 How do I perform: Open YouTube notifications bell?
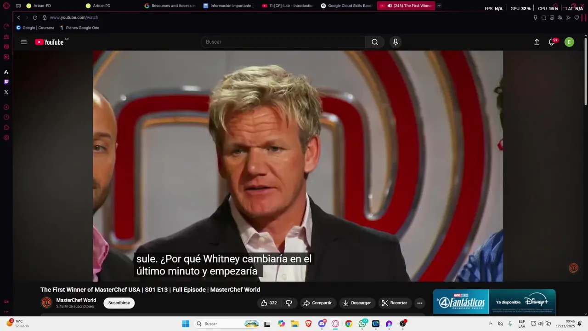coord(552,42)
